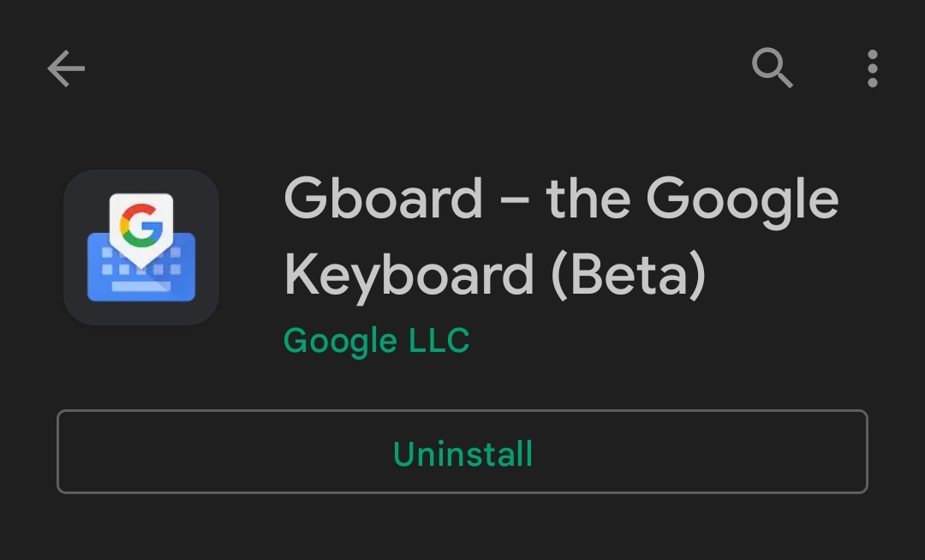Click the Google G logo on app icon
Viewport: 925px width, 560px height.
click(141, 225)
